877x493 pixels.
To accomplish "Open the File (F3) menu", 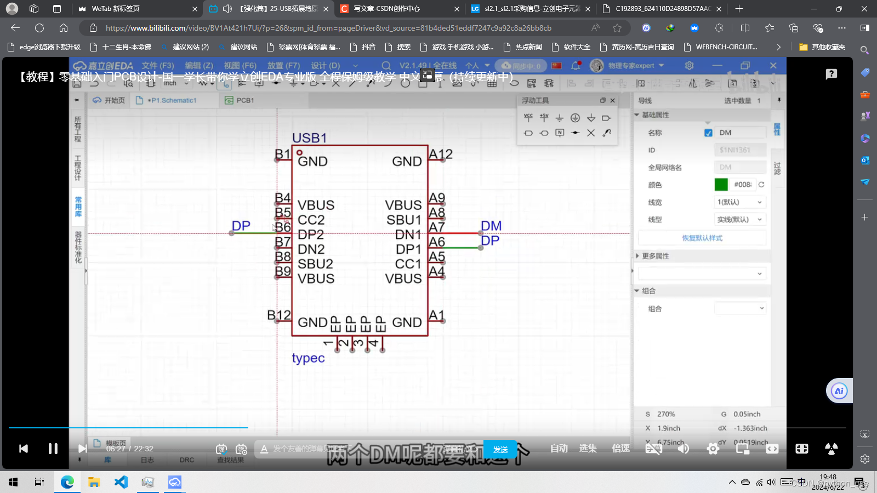I will click(158, 65).
